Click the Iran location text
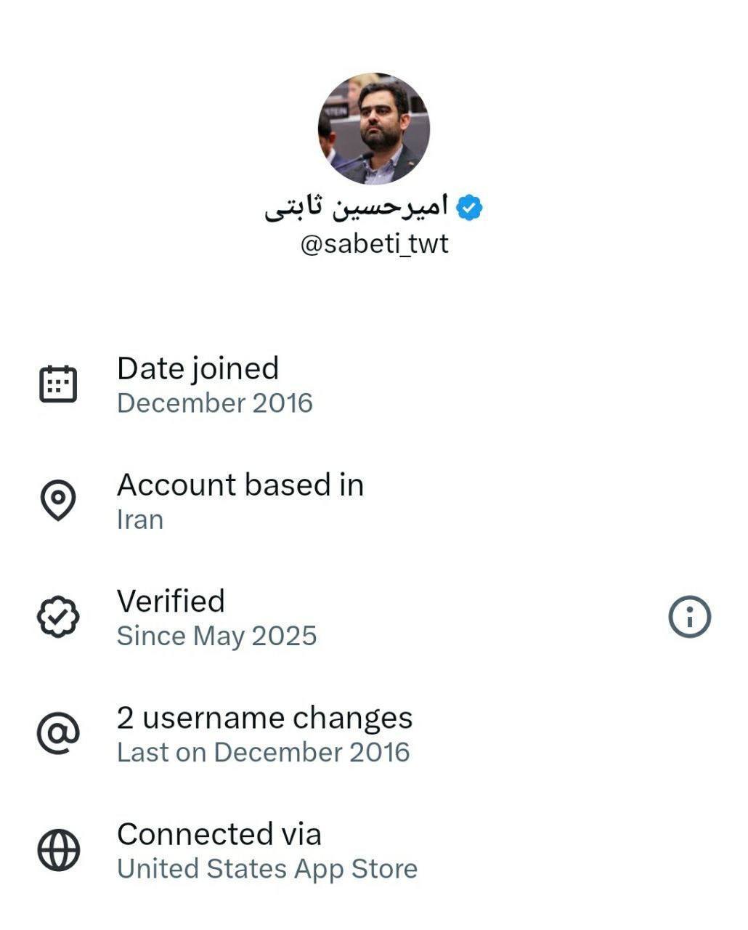 pyautogui.click(x=140, y=520)
